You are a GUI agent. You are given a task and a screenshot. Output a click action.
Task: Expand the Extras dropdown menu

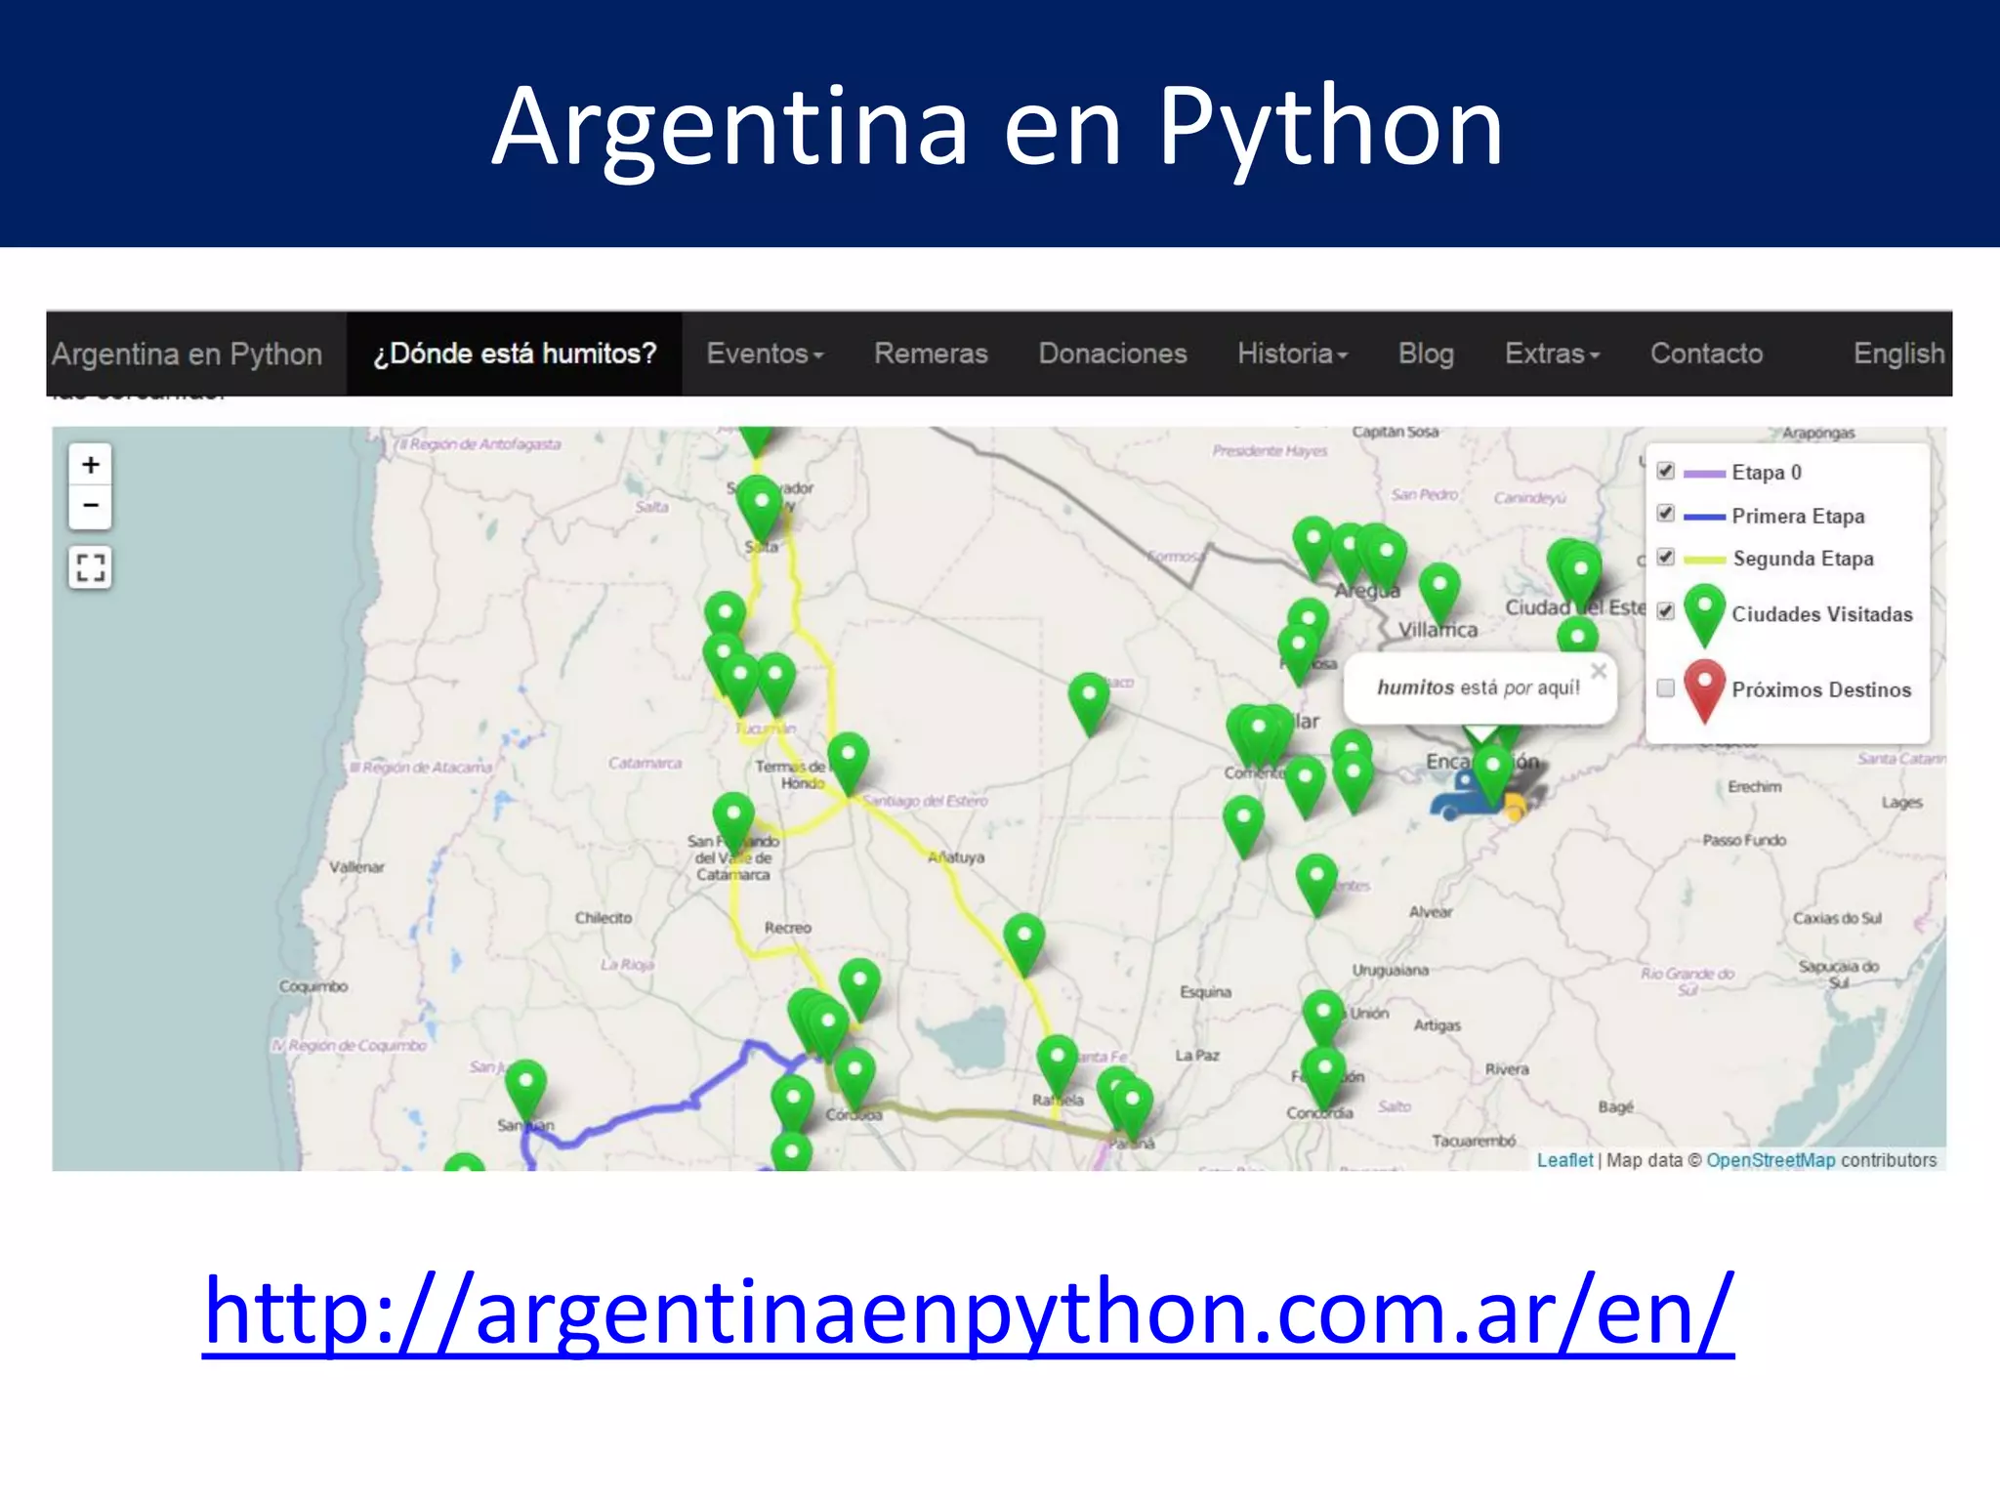(x=1553, y=354)
